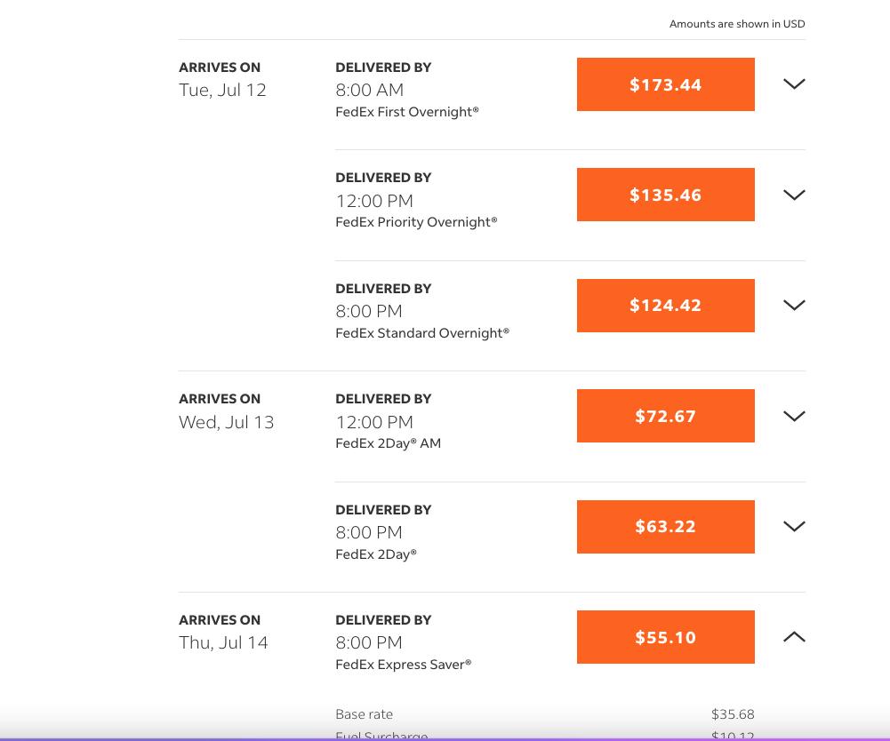Click the Tue, Jul 12 arrival date
The width and height of the screenshot is (890, 741).
click(x=222, y=90)
